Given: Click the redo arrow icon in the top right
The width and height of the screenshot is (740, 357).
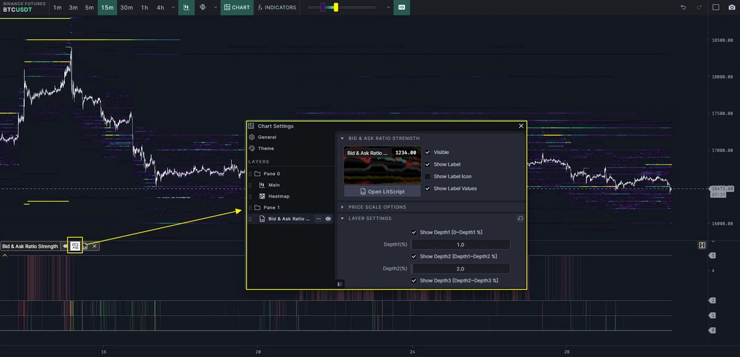Looking at the screenshot, I should pyautogui.click(x=699, y=7).
